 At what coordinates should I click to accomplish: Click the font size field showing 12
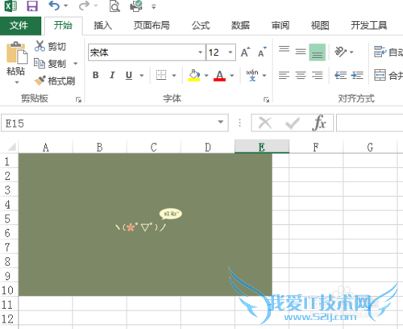216,52
